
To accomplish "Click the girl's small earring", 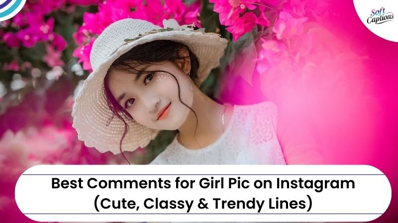I will pyautogui.click(x=190, y=73).
